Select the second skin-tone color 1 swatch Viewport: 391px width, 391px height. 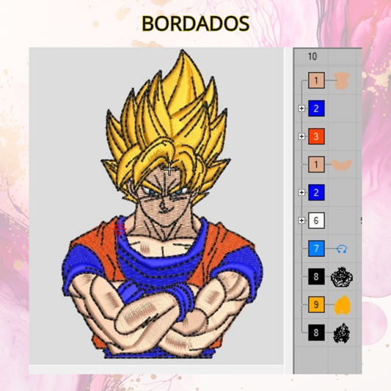pyautogui.click(x=316, y=164)
